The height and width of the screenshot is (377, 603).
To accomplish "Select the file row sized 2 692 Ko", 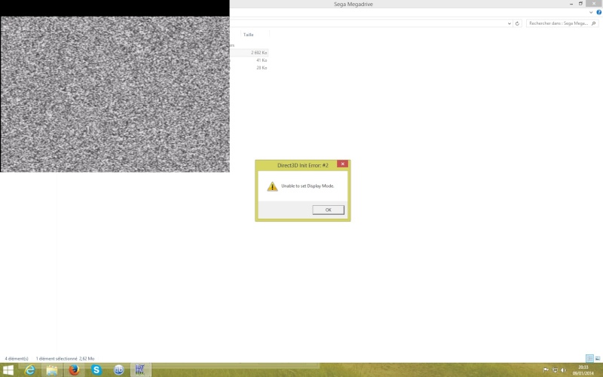I will [x=249, y=53].
